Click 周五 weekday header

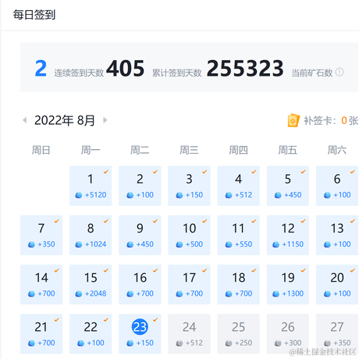click(287, 150)
